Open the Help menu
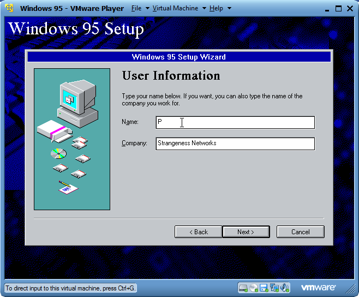 coord(216,8)
